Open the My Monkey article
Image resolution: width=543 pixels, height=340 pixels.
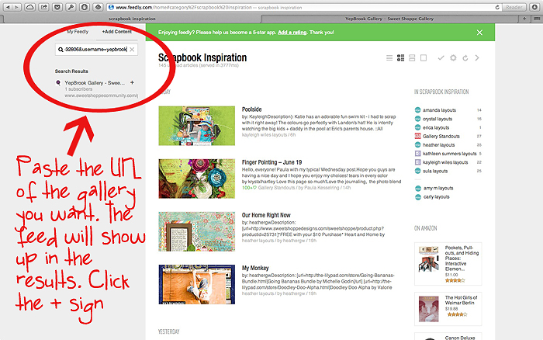click(x=255, y=268)
